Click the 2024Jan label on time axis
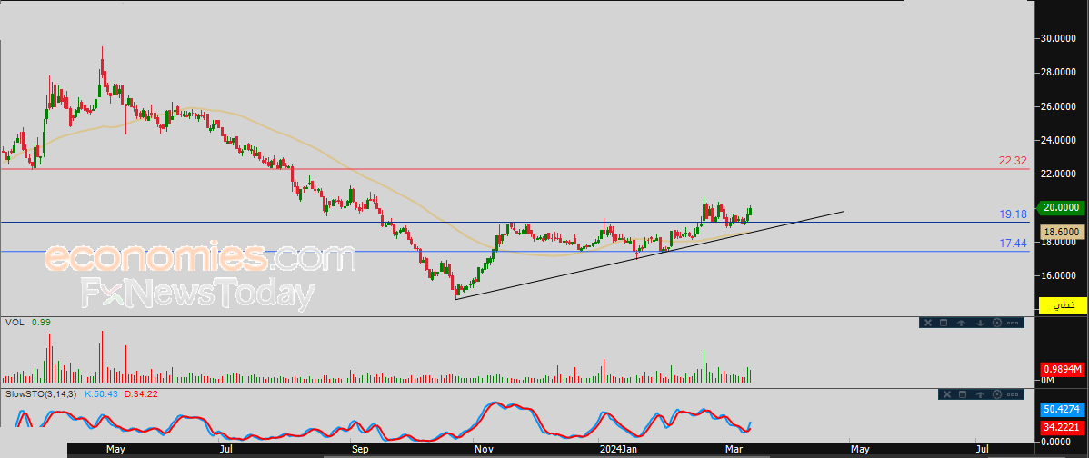The width and height of the screenshot is (1089, 458). coord(620,449)
